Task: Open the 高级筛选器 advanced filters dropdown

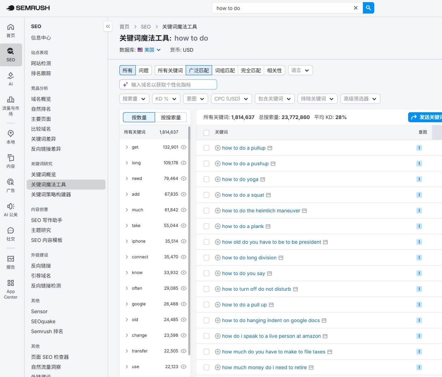Action: click(x=360, y=99)
